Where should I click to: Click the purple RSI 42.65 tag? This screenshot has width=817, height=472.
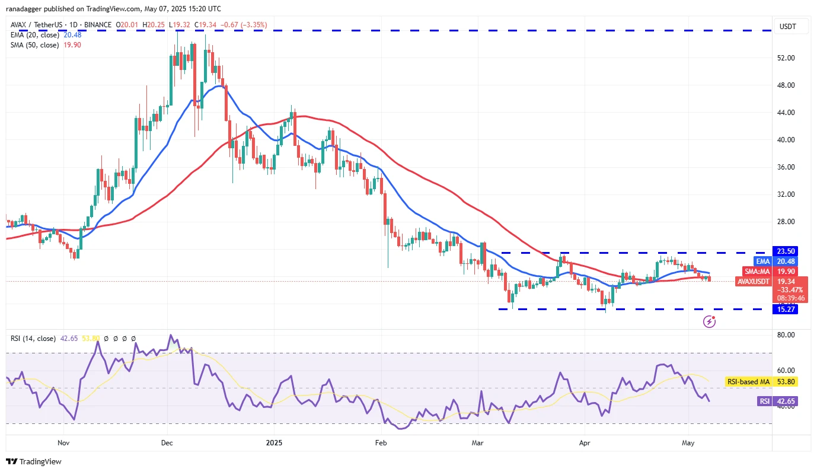pyautogui.click(x=778, y=401)
